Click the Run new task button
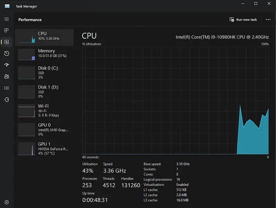 [243, 20]
